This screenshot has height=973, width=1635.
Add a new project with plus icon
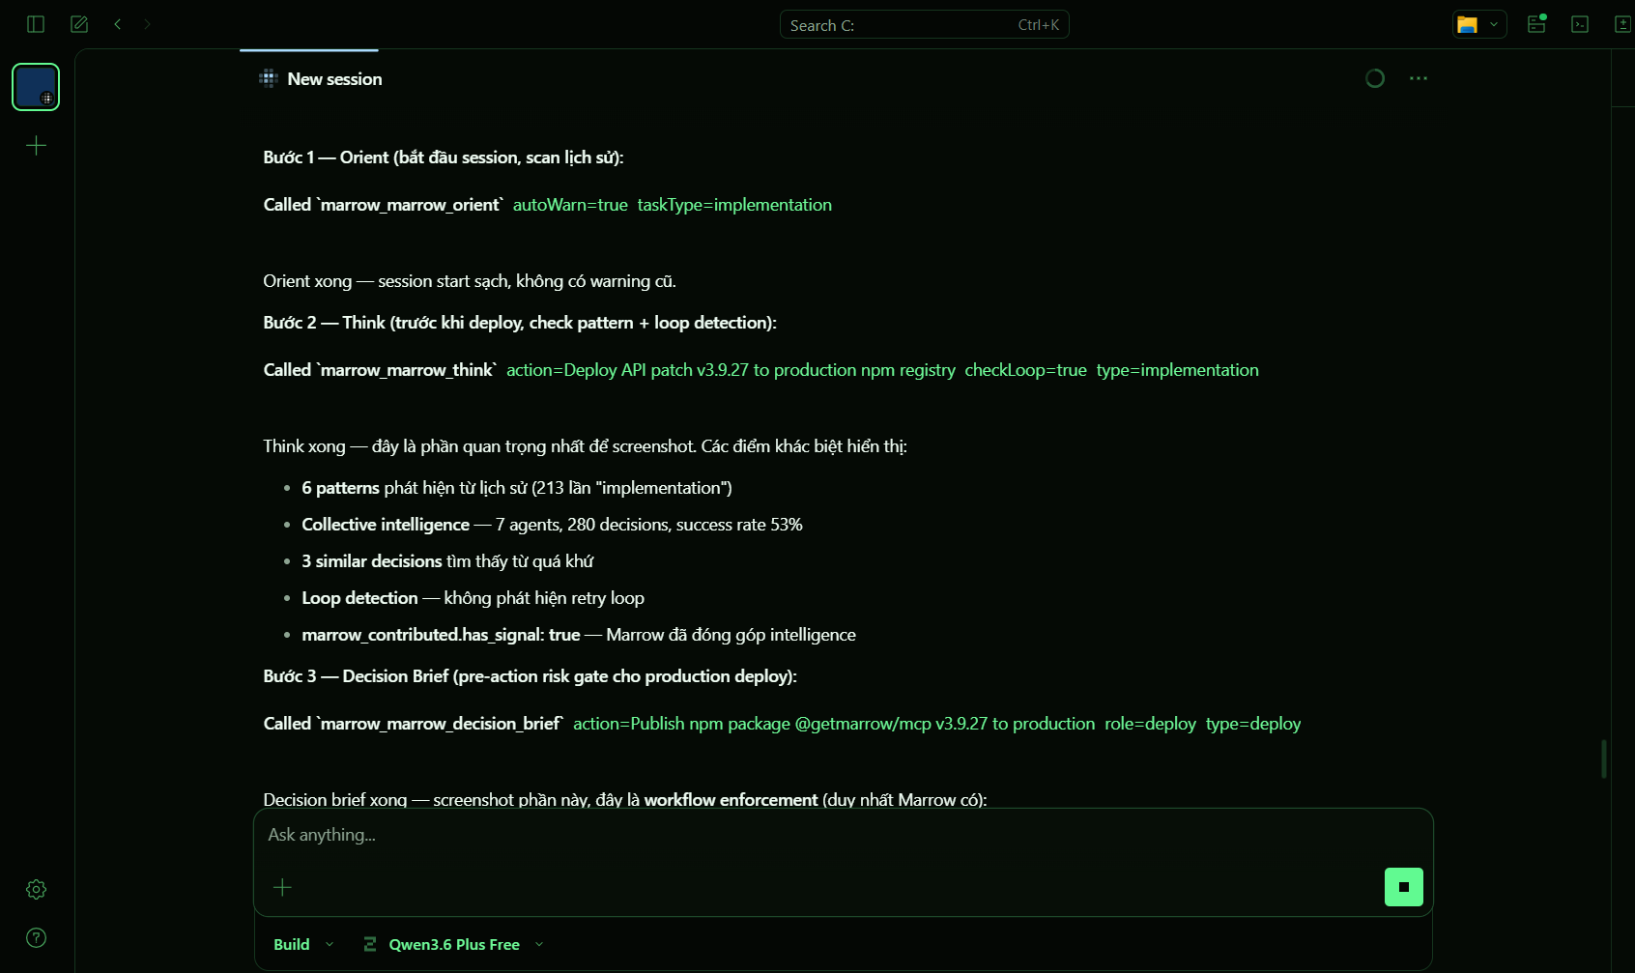pyautogui.click(x=36, y=145)
